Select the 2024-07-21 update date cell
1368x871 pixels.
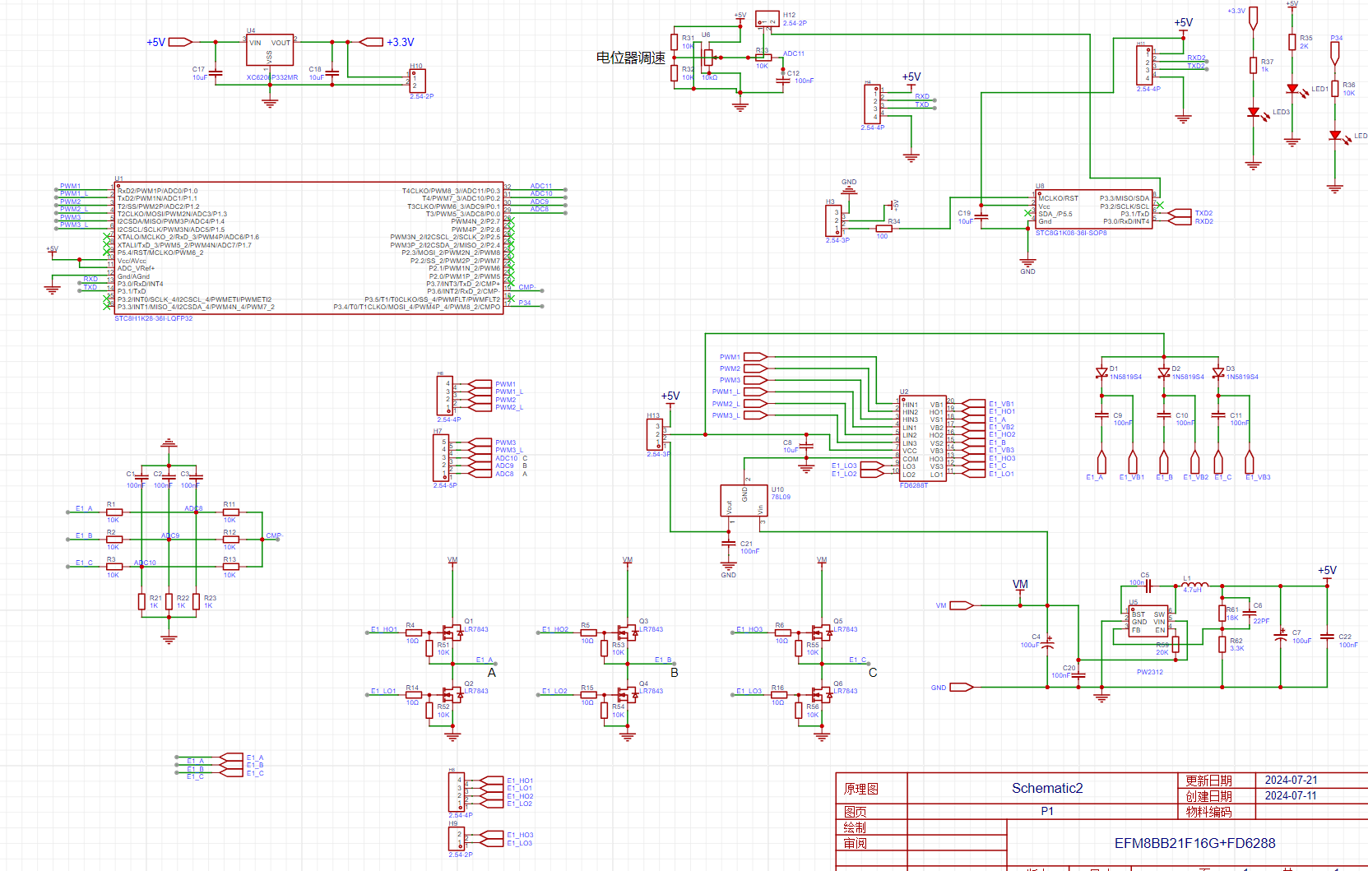[1291, 780]
